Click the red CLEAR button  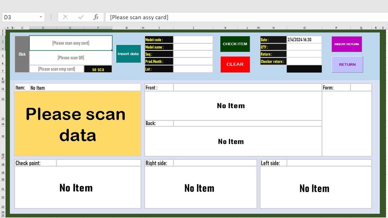point(235,64)
